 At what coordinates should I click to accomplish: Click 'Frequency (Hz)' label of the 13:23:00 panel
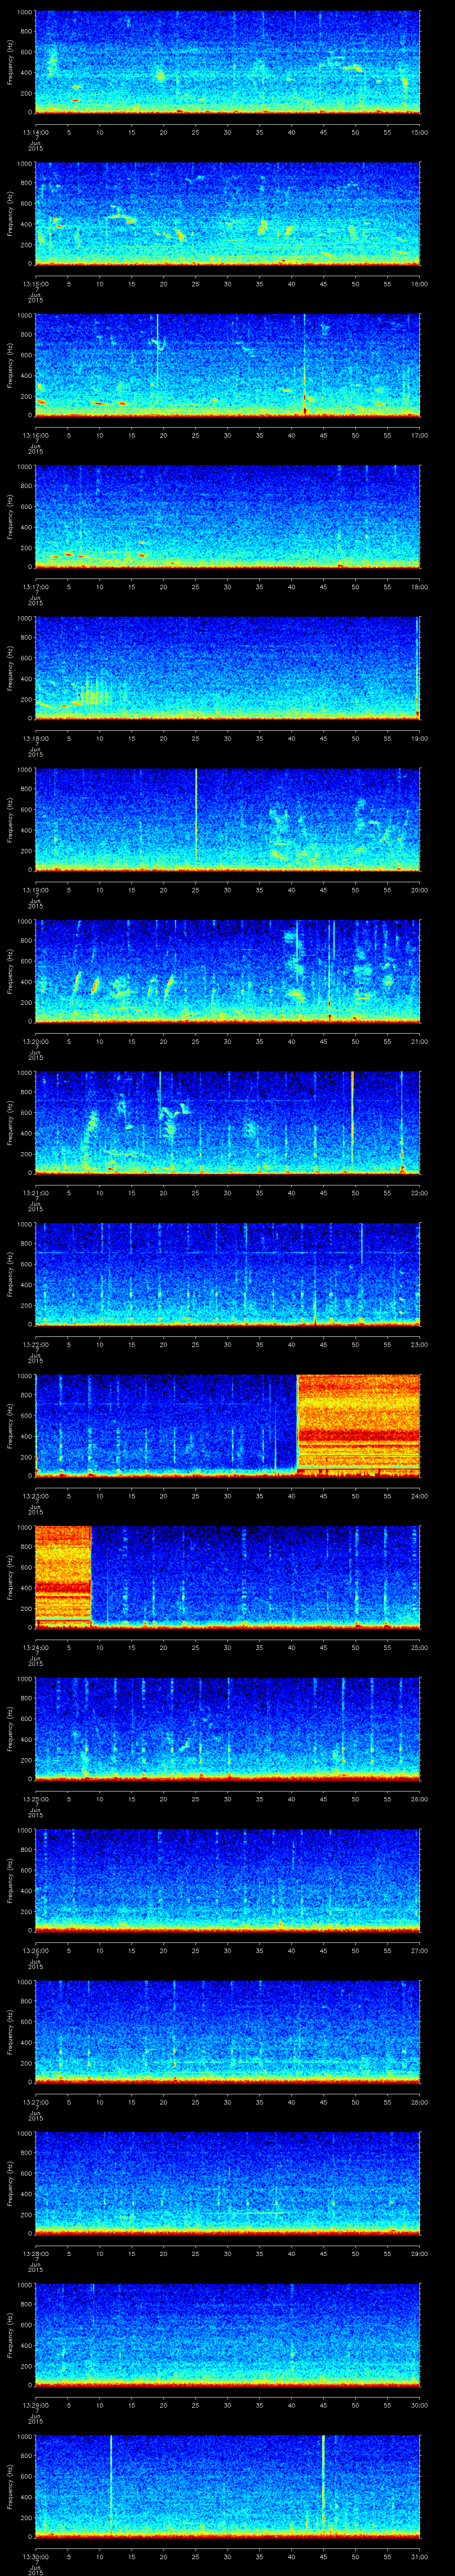pyautogui.click(x=10, y=1426)
